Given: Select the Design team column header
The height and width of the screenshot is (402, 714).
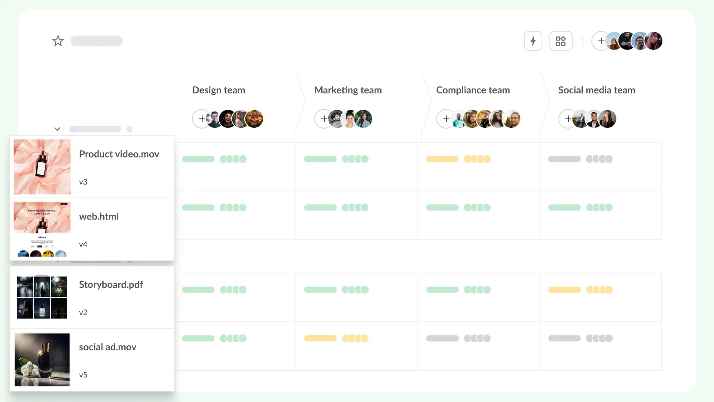Looking at the screenshot, I should coord(219,90).
